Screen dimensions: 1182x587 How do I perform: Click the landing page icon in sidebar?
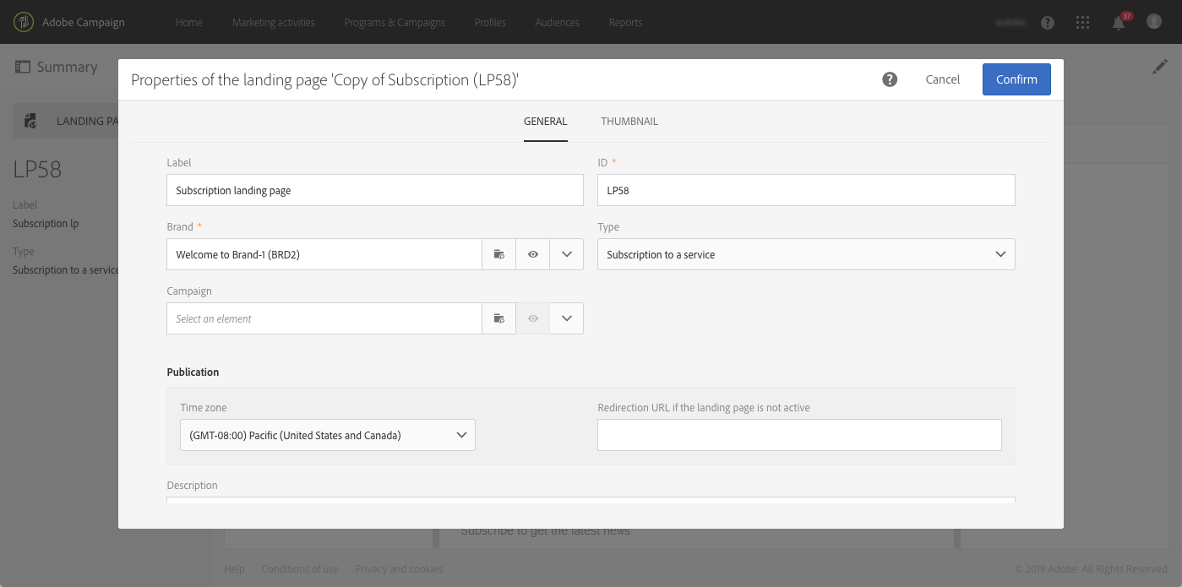30,121
